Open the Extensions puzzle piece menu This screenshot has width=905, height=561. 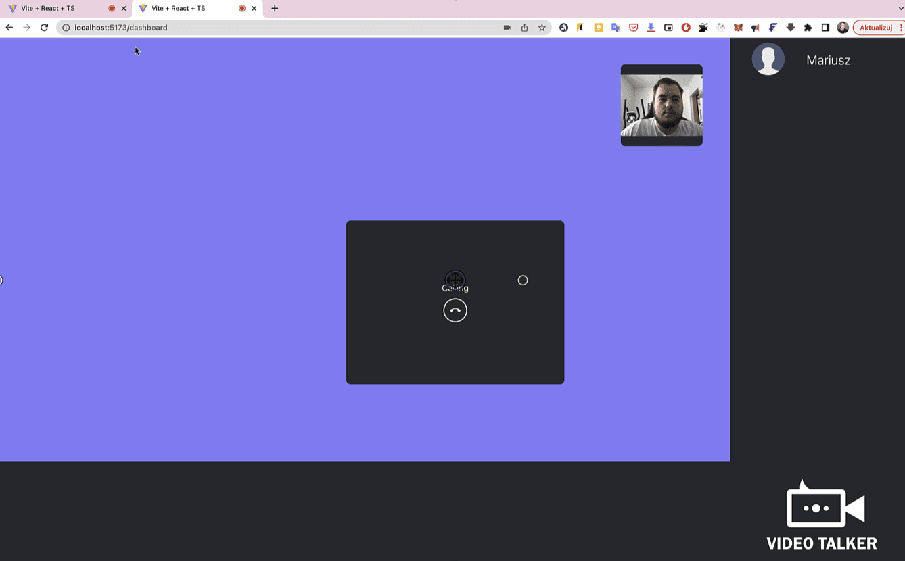808,28
